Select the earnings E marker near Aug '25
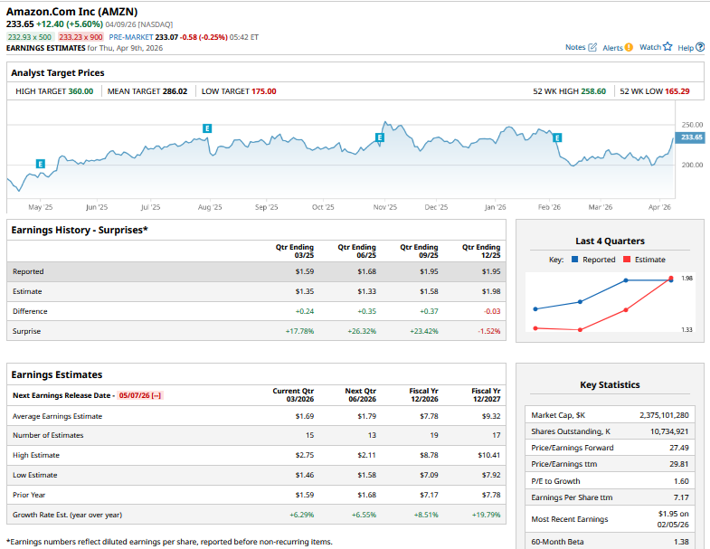Image resolution: width=710 pixels, height=549 pixels. tap(207, 128)
